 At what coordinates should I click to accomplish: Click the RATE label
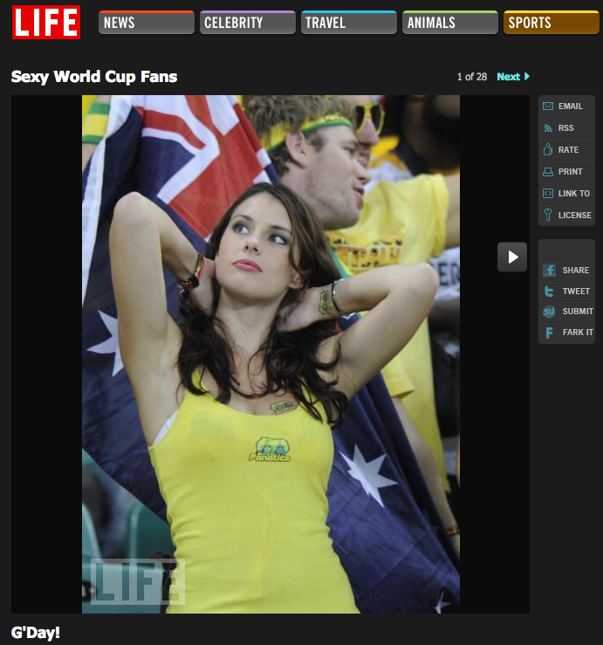click(568, 150)
